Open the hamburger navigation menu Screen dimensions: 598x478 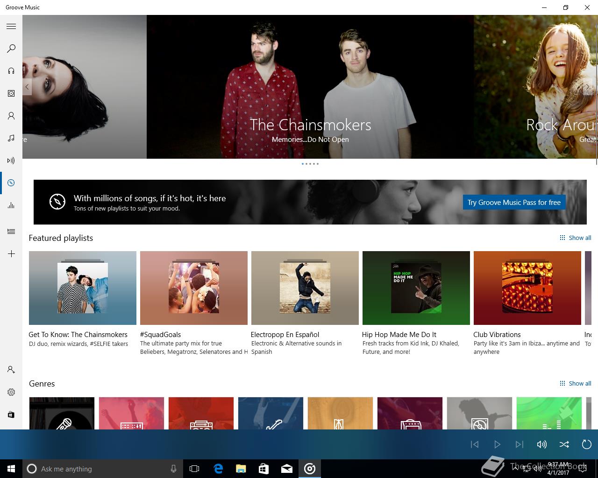pyautogui.click(x=11, y=27)
